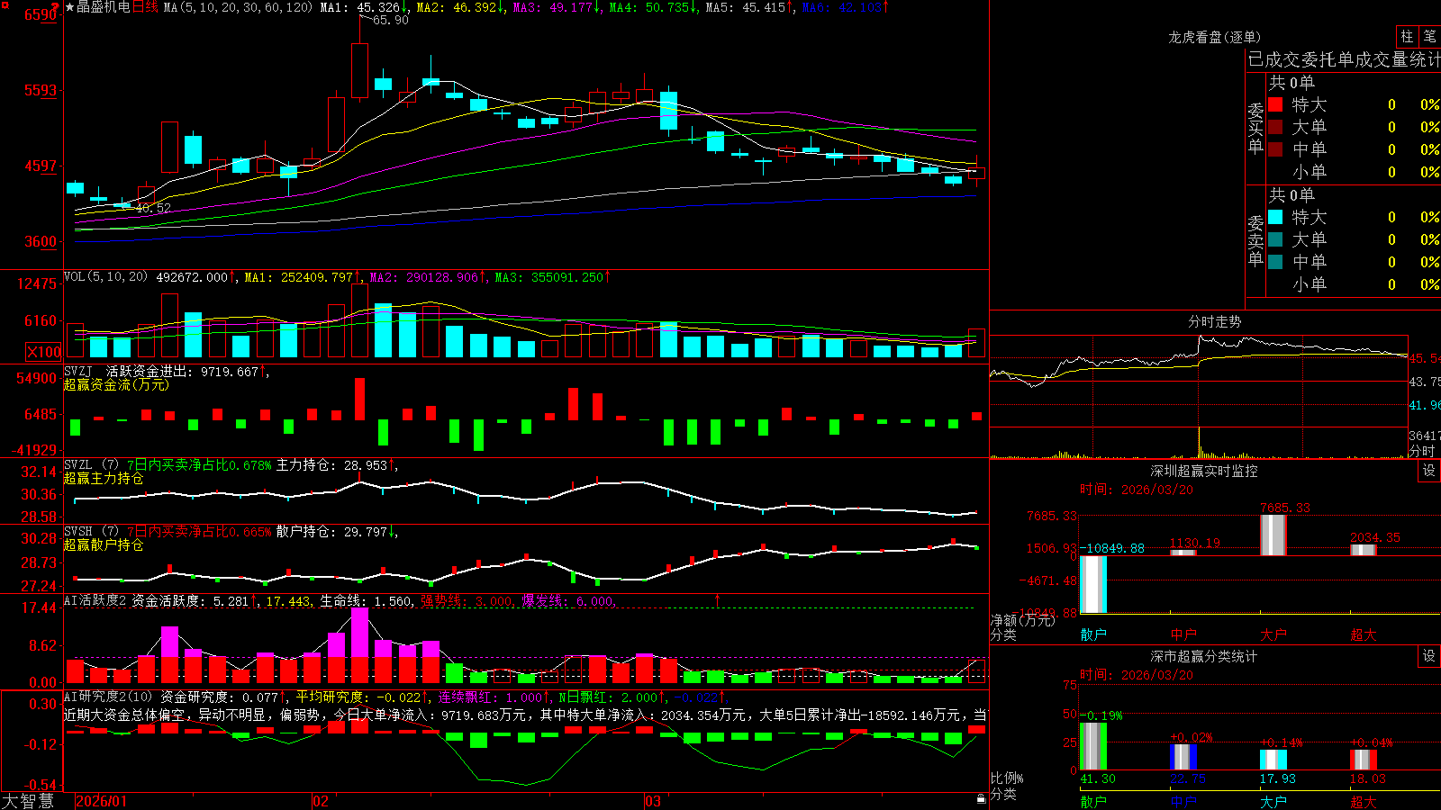Click the 65.90 high price annotation

click(390, 20)
